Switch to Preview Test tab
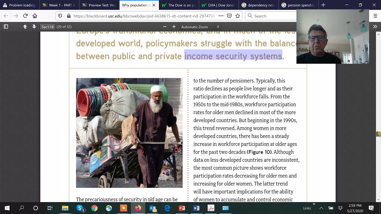This screenshot has width=381, height=214. pyautogui.click(x=99, y=5)
